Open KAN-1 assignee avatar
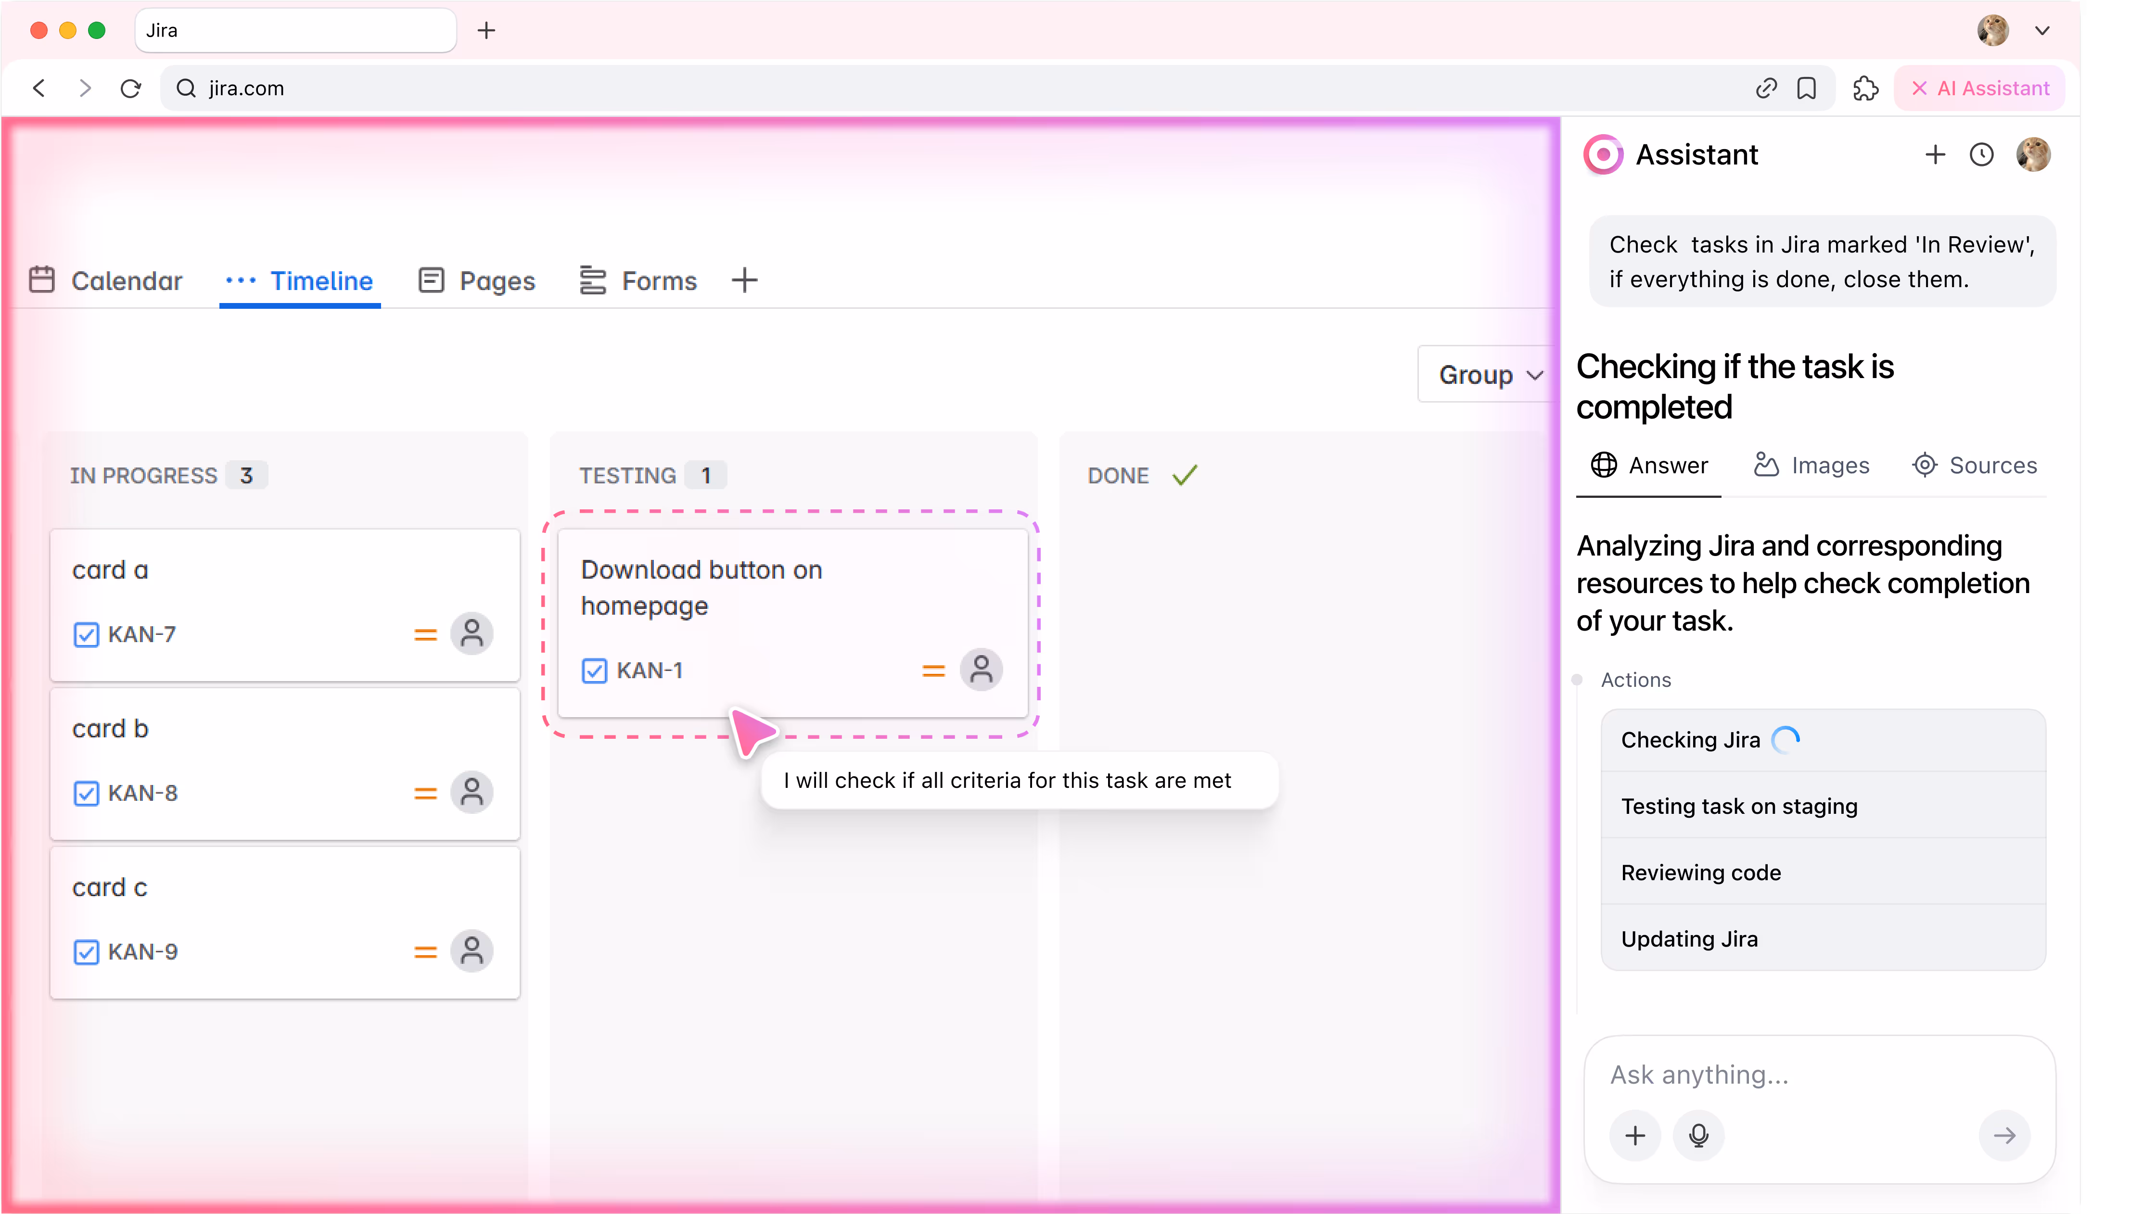 [x=981, y=670]
